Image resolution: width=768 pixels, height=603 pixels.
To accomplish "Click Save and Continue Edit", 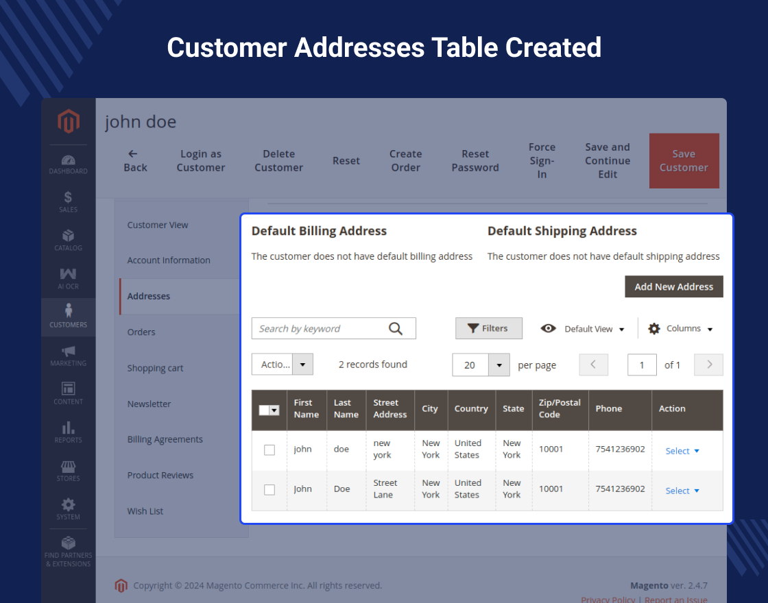I will coord(608,160).
